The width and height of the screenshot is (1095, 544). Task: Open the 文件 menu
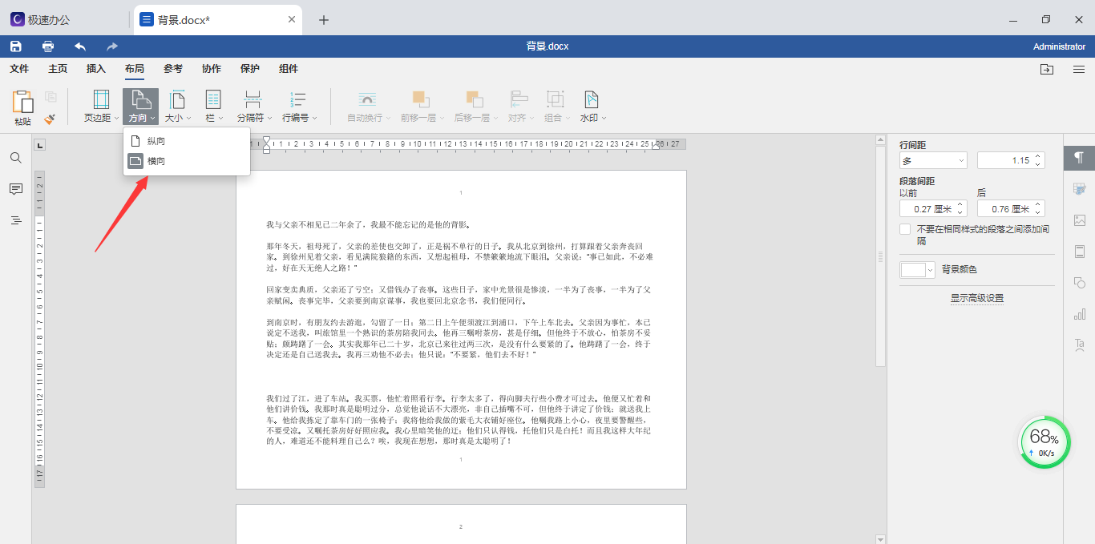[19, 69]
